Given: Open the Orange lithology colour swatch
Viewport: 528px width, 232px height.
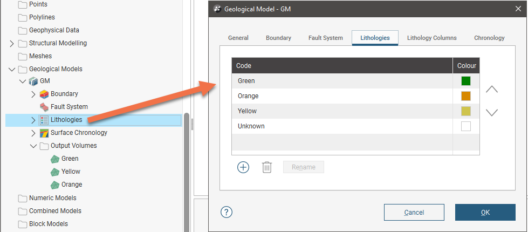Looking at the screenshot, I should click(466, 96).
